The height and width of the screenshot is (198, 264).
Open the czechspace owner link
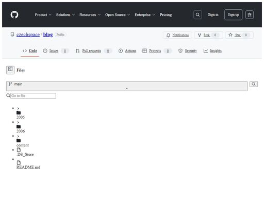pos(28,35)
